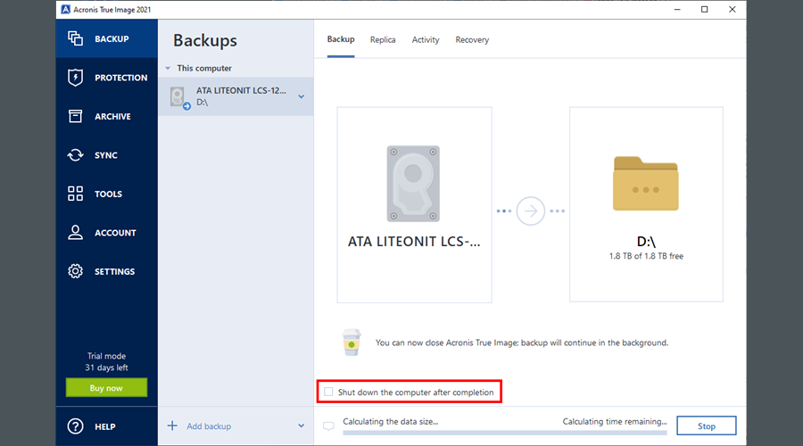This screenshot has width=803, height=446.
Task: Click the backup progress bar
Action: tap(504, 434)
